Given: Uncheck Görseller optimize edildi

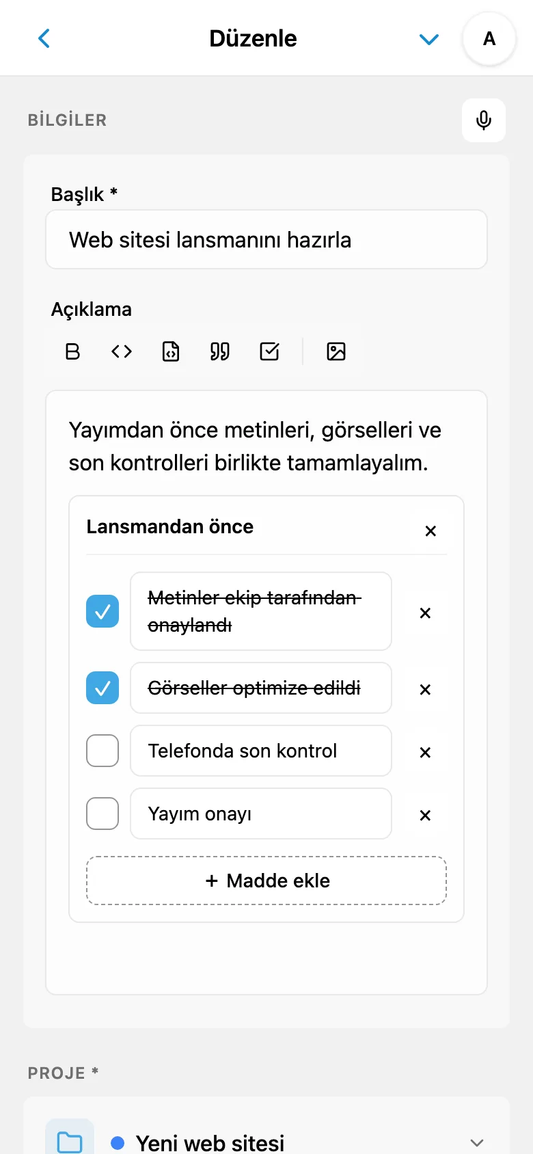Looking at the screenshot, I should point(102,688).
